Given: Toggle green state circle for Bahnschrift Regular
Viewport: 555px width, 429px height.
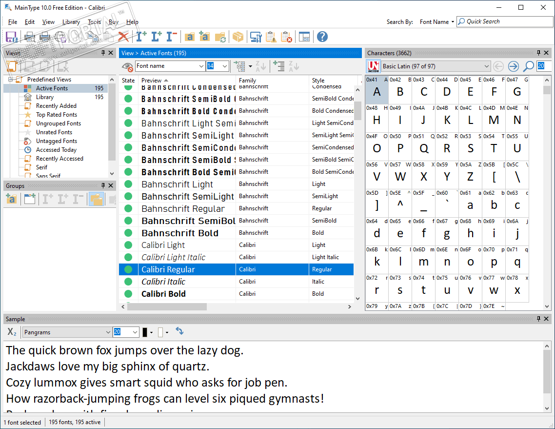Looking at the screenshot, I should coord(128,208).
